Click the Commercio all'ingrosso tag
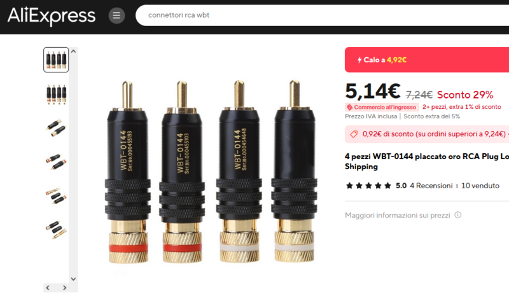This screenshot has height=306, width=509. pyautogui.click(x=382, y=107)
